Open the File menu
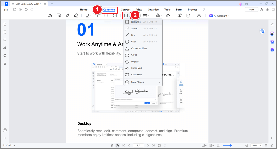Screen dimensions: 277x149 coord(6,10)
